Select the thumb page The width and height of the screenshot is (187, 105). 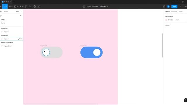click(3, 23)
